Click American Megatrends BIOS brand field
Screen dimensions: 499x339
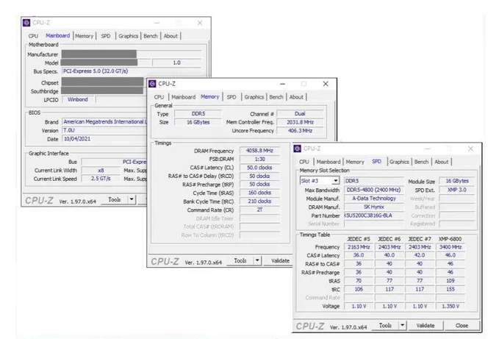[x=104, y=121]
